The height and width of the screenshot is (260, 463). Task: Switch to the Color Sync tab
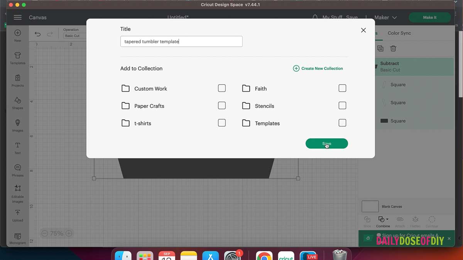coord(399,33)
